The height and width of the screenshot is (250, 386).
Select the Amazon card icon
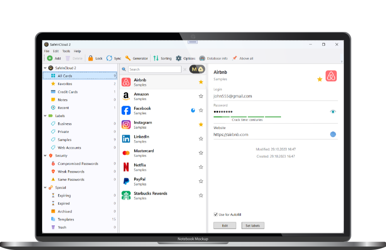coord(126,96)
